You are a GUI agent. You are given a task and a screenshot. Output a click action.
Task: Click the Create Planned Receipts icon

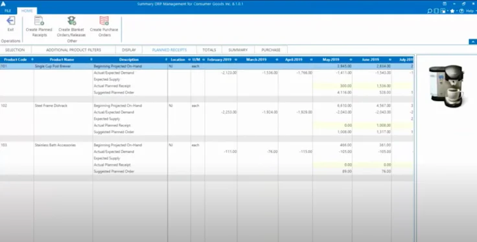point(39,21)
